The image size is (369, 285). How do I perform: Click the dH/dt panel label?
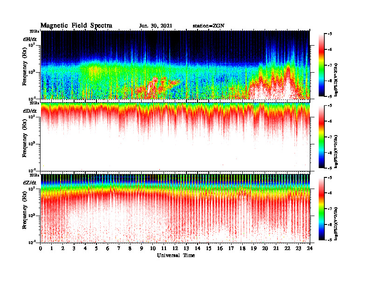[30, 39]
